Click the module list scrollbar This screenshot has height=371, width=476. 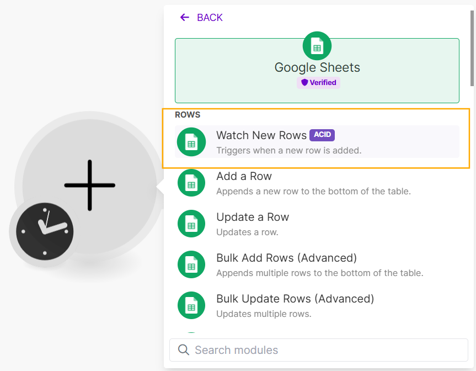[x=472, y=50]
